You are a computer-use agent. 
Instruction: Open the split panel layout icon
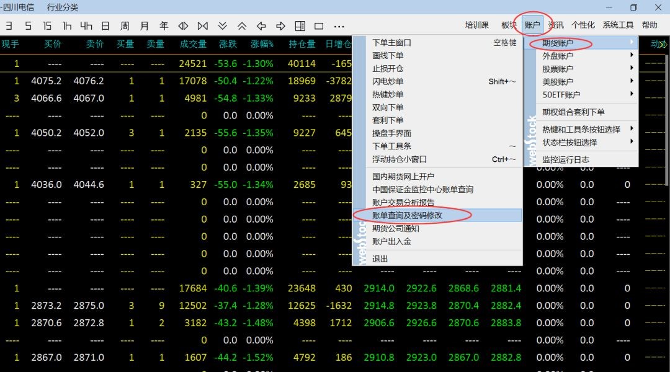pos(300,26)
